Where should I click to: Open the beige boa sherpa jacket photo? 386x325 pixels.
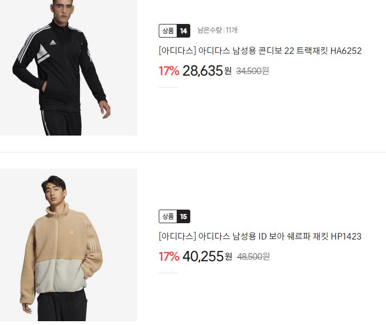coord(69,245)
